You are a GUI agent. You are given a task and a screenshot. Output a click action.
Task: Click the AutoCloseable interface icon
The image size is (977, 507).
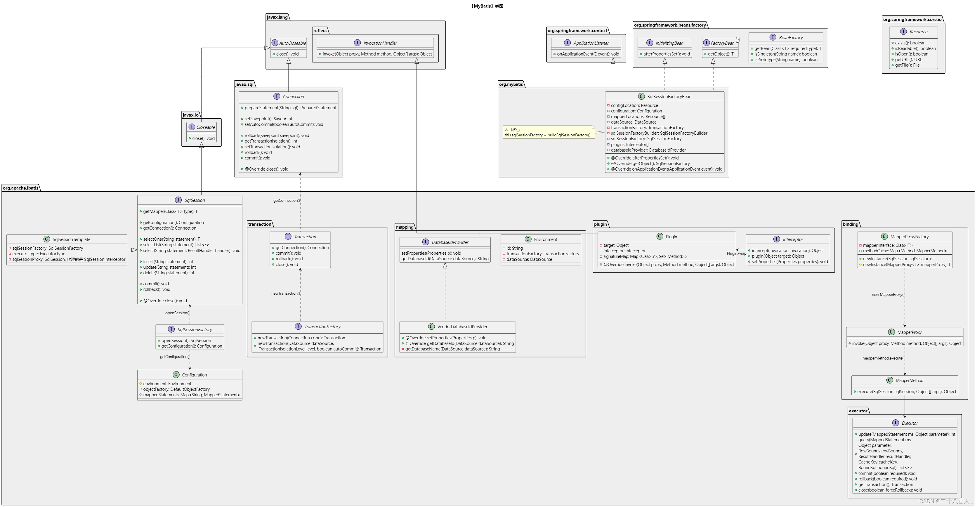(275, 43)
